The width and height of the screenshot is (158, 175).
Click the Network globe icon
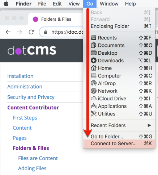pos(94,91)
